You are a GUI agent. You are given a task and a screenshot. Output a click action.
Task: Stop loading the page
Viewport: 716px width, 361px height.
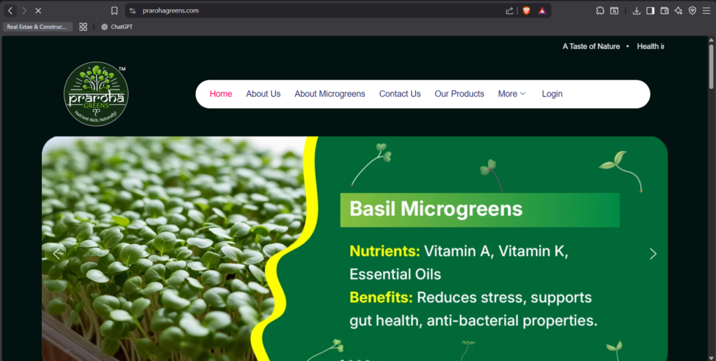click(x=38, y=10)
